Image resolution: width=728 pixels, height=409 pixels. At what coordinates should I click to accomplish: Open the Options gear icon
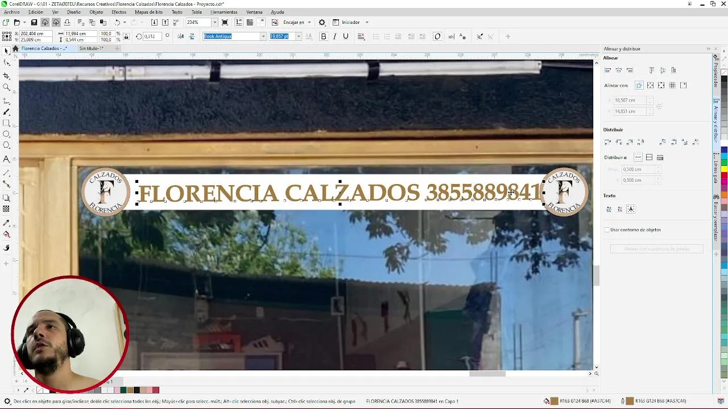click(322, 22)
